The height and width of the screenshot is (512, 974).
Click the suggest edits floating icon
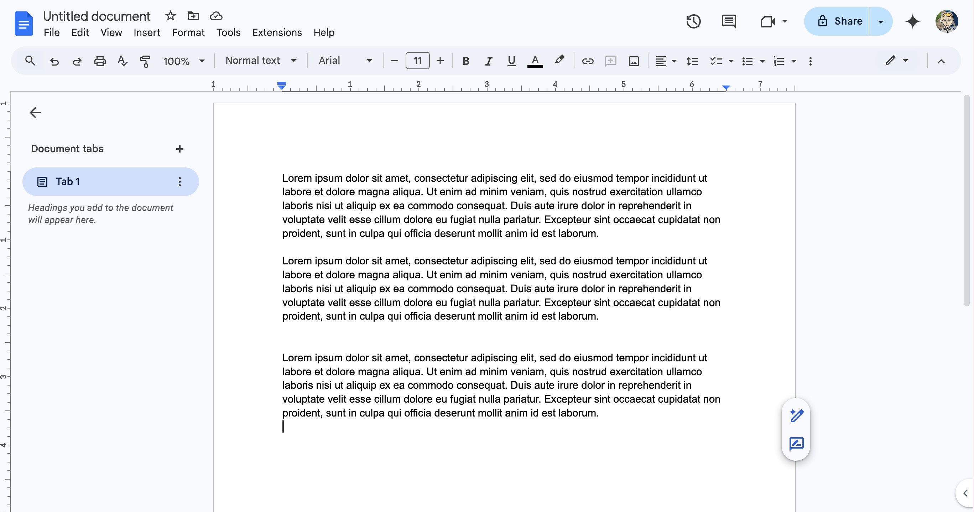[x=796, y=444]
